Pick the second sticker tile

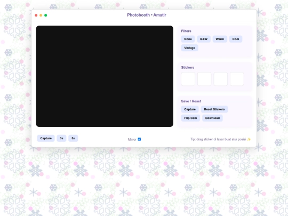(x=204, y=79)
